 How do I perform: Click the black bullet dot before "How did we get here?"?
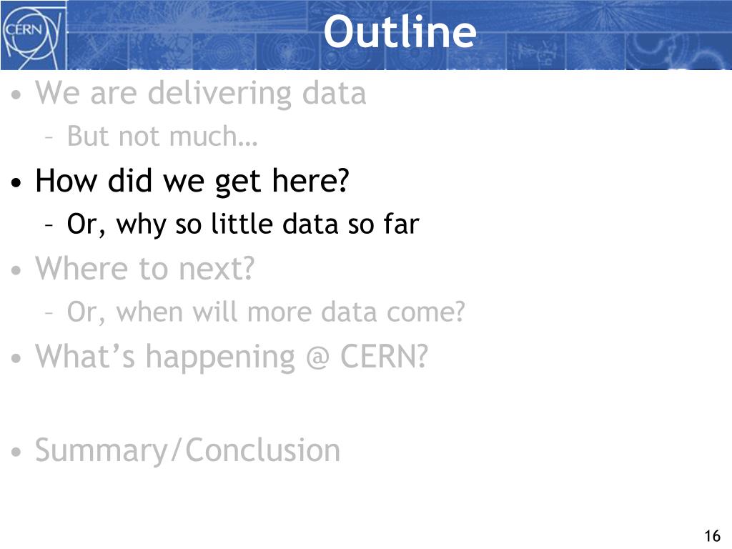pos(16,182)
